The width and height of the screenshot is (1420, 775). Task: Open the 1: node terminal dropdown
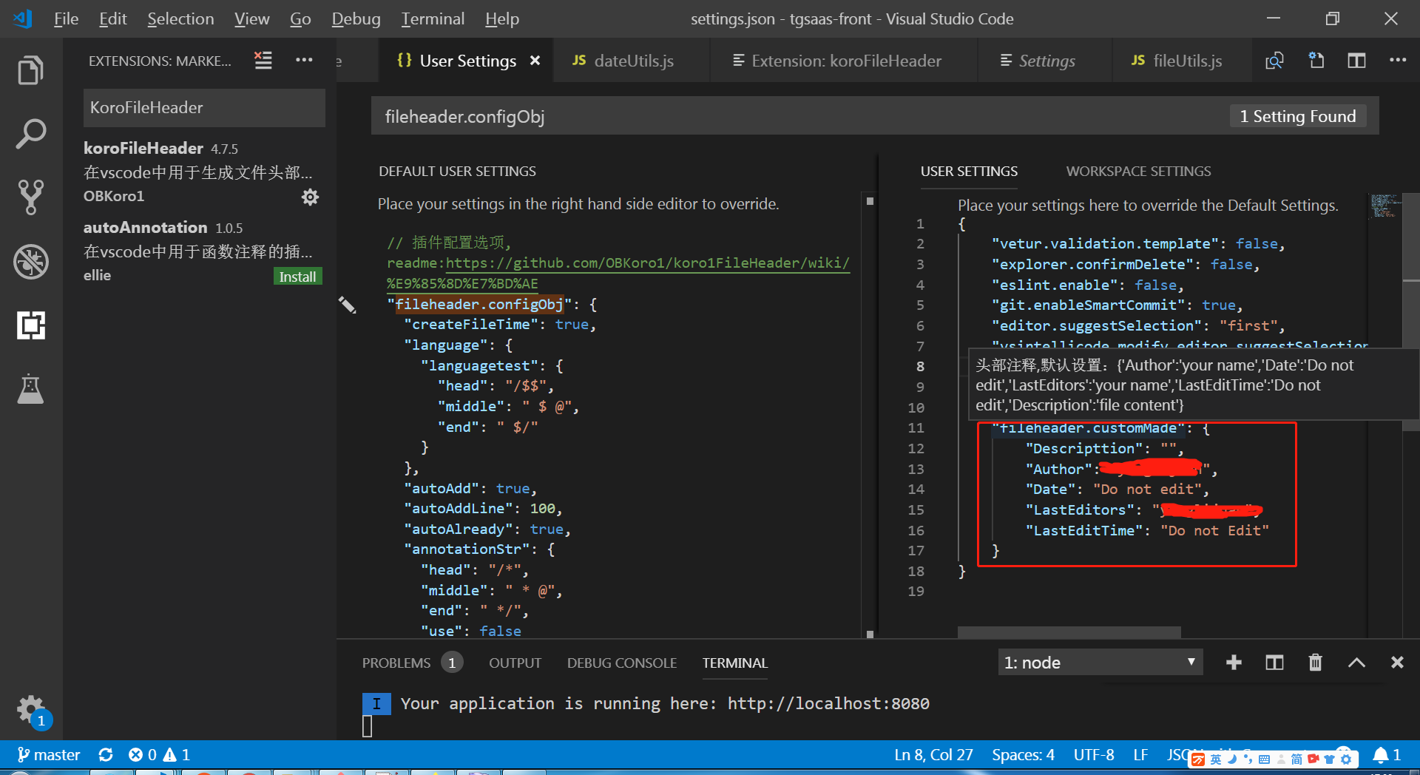(1100, 663)
